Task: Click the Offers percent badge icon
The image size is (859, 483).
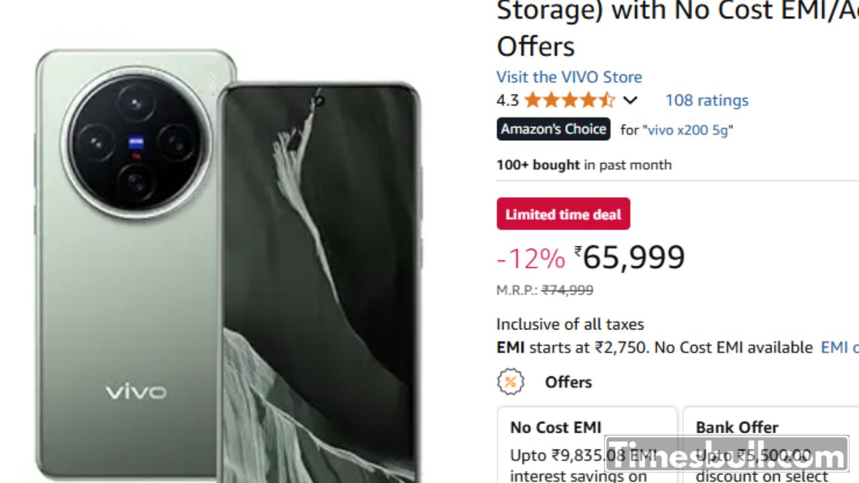Action: [510, 382]
